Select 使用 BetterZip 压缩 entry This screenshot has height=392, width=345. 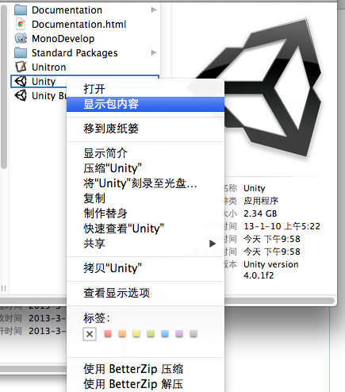145,369
